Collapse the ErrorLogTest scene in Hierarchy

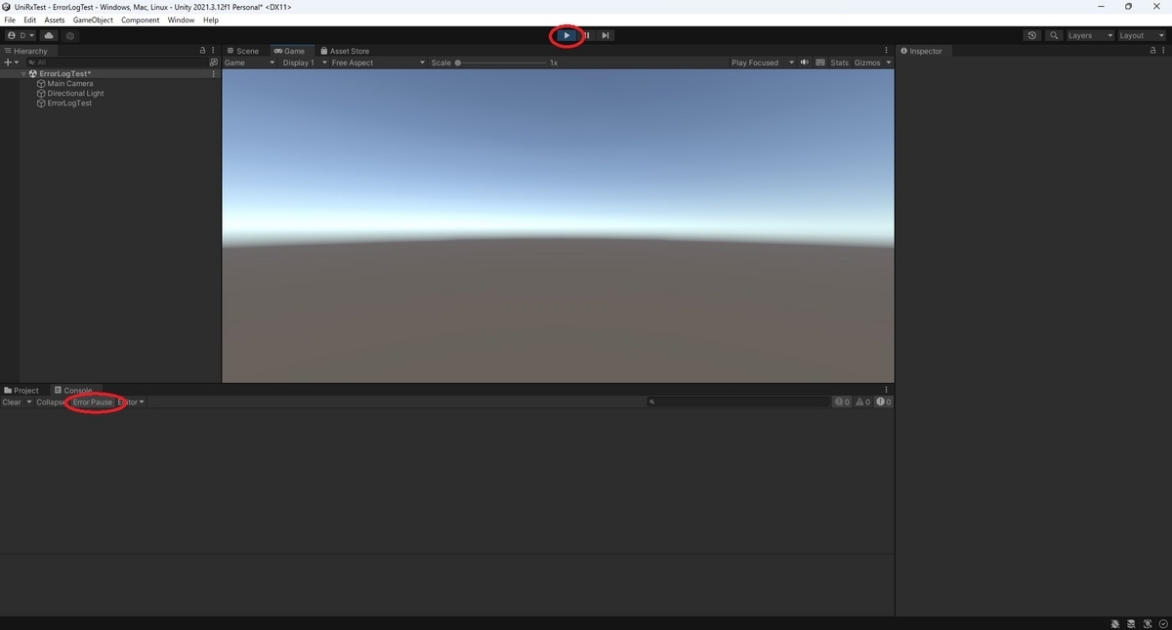pos(22,73)
